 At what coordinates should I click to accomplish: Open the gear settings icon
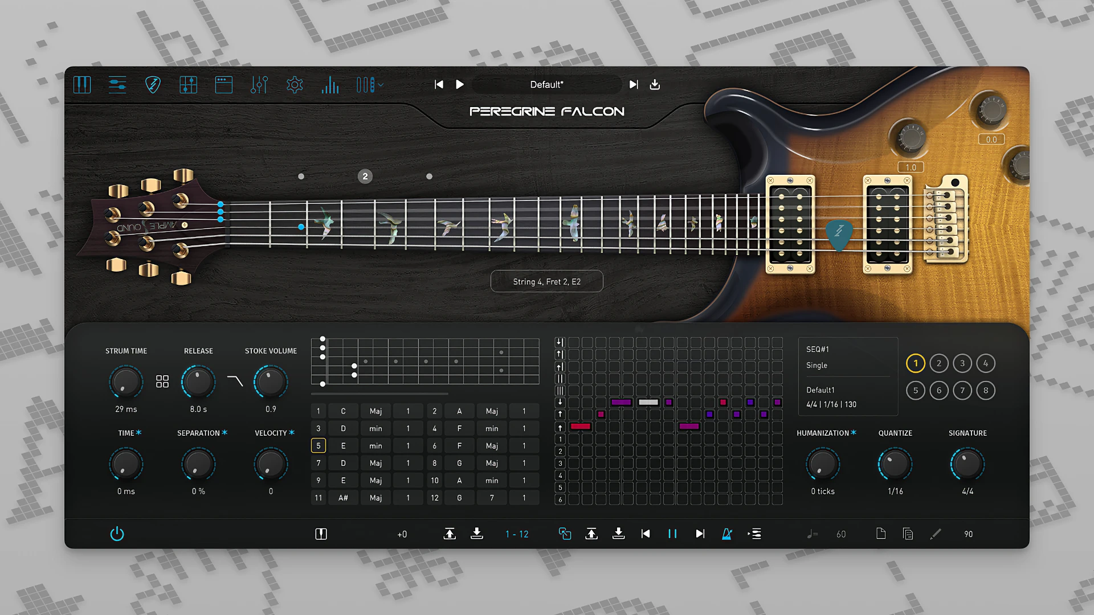[x=295, y=85]
